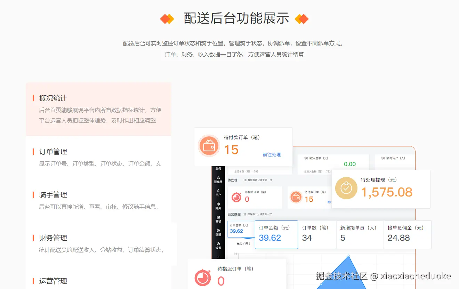
Task: Click the 待处理 section label in dashboard
Action: (x=232, y=180)
